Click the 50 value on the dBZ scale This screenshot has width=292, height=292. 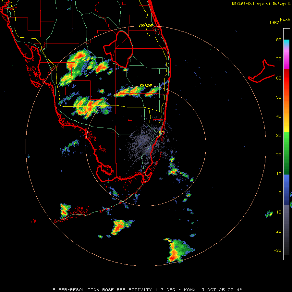click(x=279, y=97)
